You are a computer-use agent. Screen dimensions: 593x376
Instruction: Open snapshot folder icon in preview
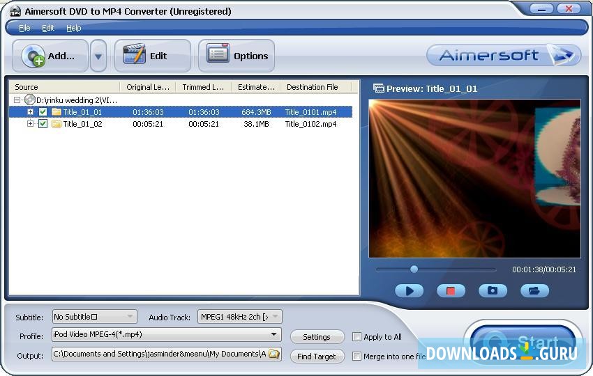[x=534, y=290]
